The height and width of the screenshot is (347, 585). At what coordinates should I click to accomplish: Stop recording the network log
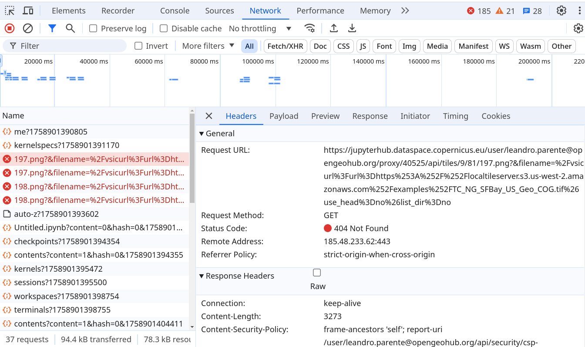pos(10,28)
